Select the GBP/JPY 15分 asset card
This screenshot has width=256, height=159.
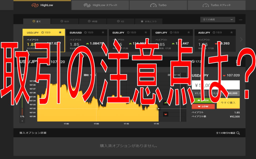(x=172, y=41)
